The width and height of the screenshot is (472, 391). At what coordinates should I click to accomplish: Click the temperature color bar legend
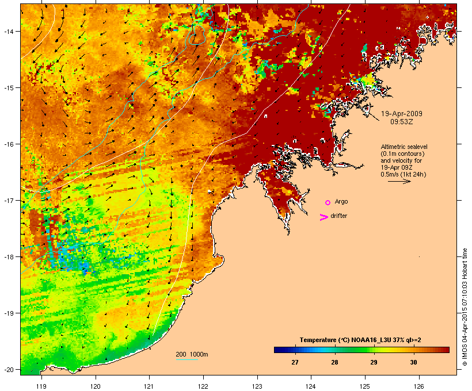[x=361, y=350]
